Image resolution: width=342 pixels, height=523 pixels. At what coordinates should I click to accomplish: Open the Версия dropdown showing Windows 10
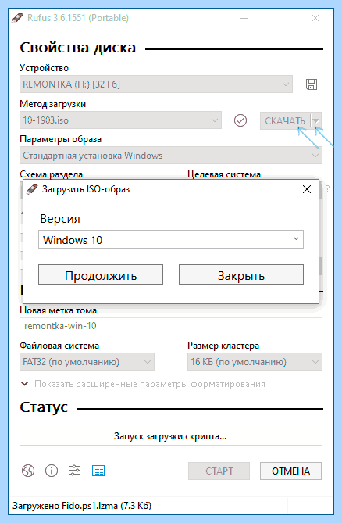171,239
